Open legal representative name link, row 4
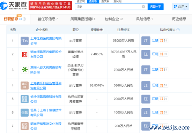Viewport: 192px width, 133px height. 155,85
